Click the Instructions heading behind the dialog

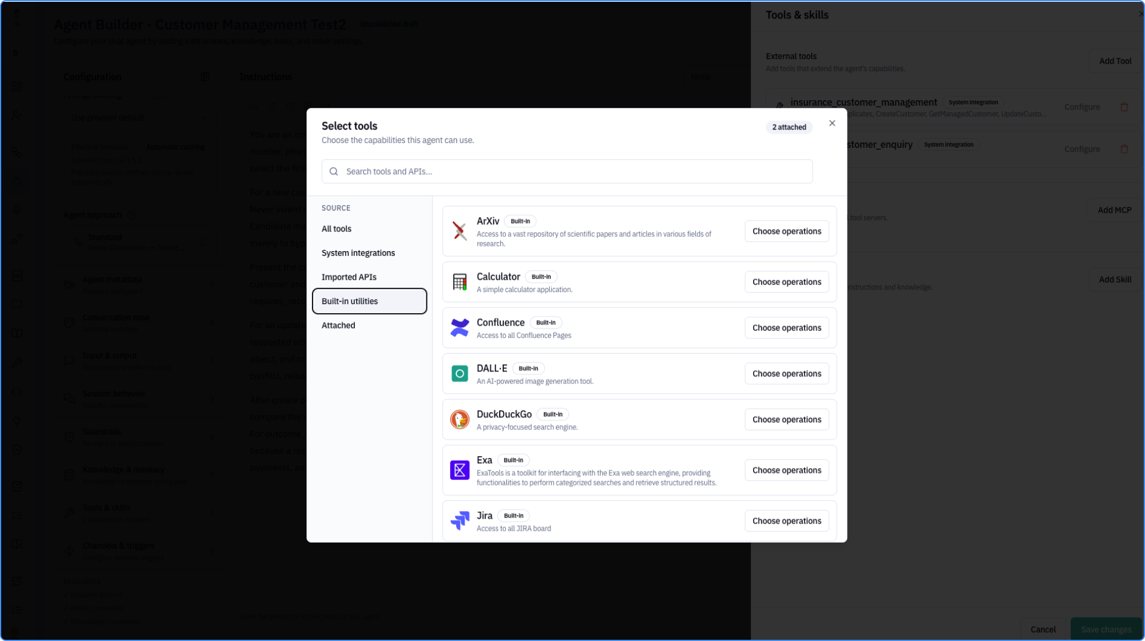click(x=265, y=77)
